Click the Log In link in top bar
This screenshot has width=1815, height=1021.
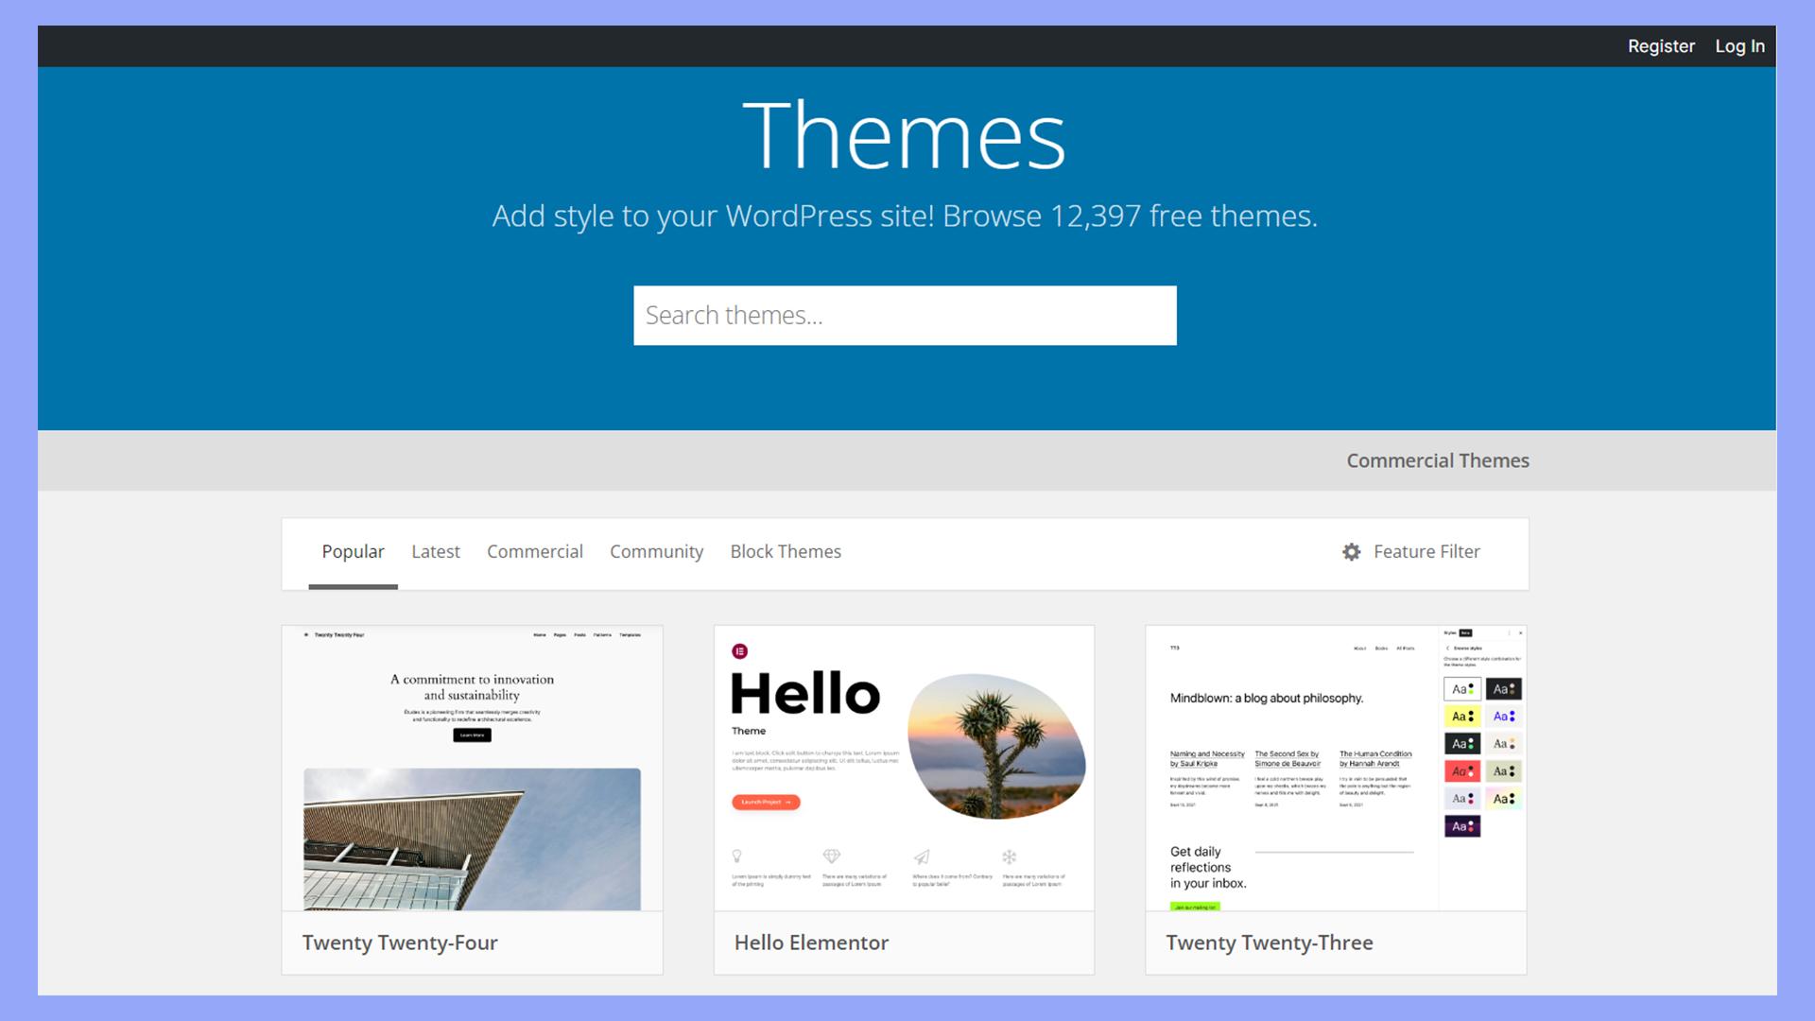(x=1740, y=46)
